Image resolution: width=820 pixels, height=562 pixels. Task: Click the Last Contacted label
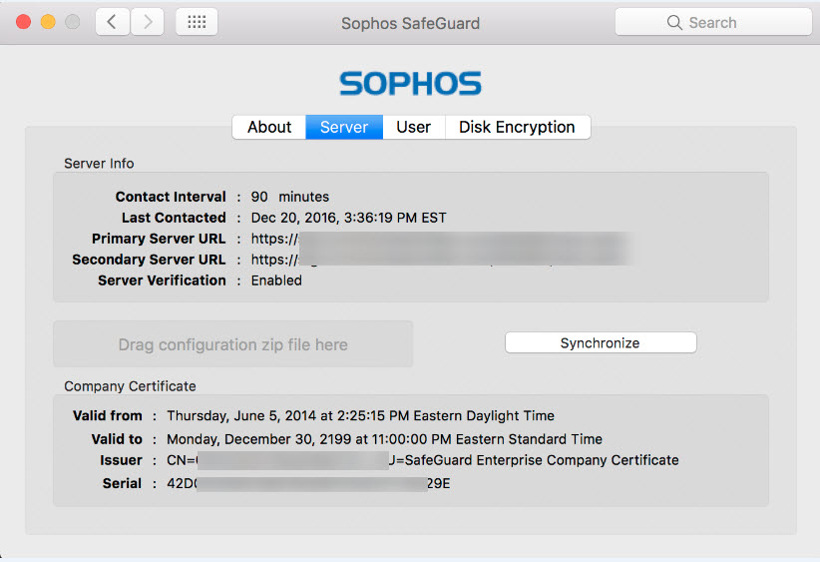click(x=174, y=218)
